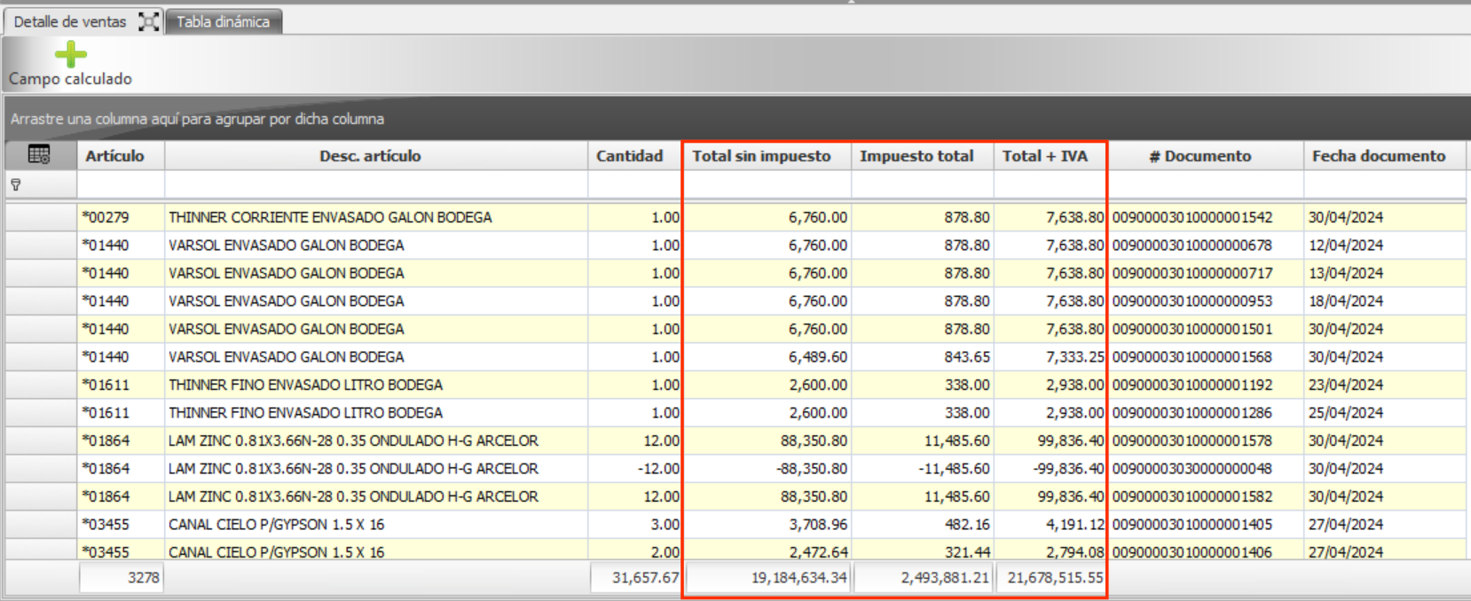Click the Cantidad column header

coord(629,156)
